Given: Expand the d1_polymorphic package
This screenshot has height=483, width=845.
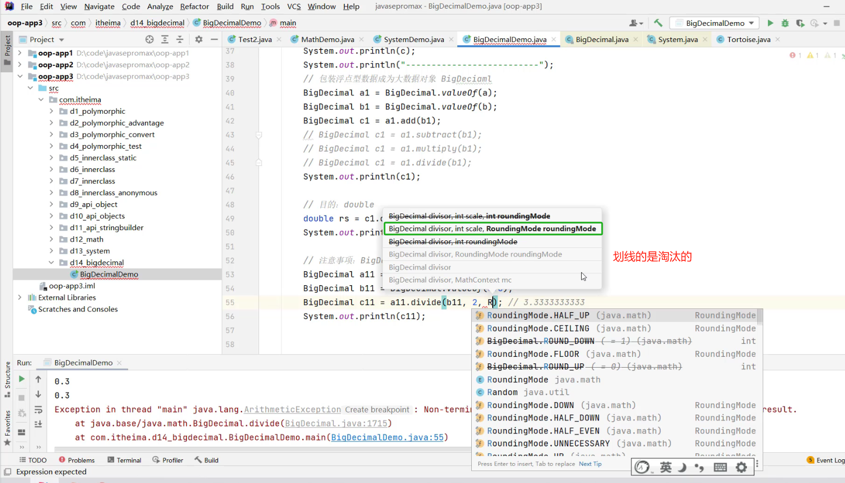Looking at the screenshot, I should 51,111.
